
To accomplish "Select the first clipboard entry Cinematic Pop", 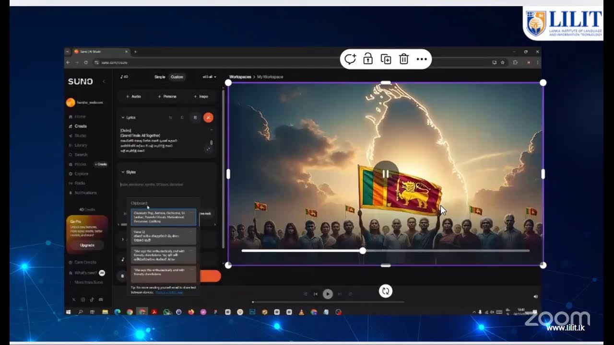I will pos(164,217).
